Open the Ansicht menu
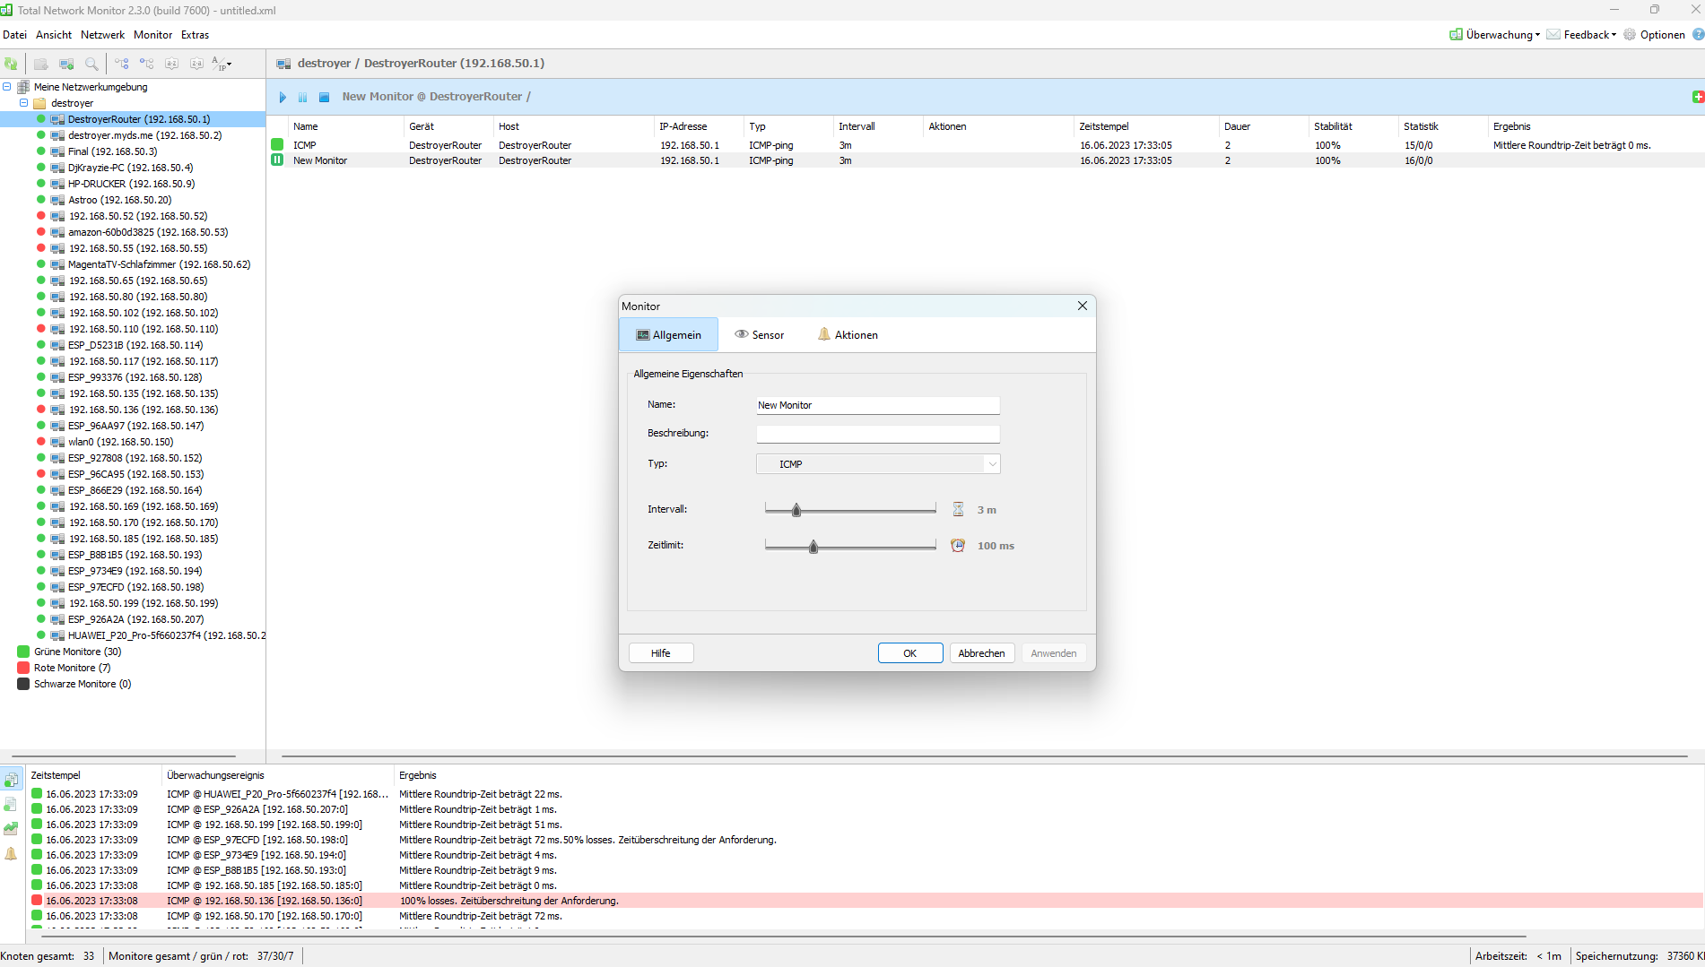This screenshot has width=1705, height=967. coord(54,35)
